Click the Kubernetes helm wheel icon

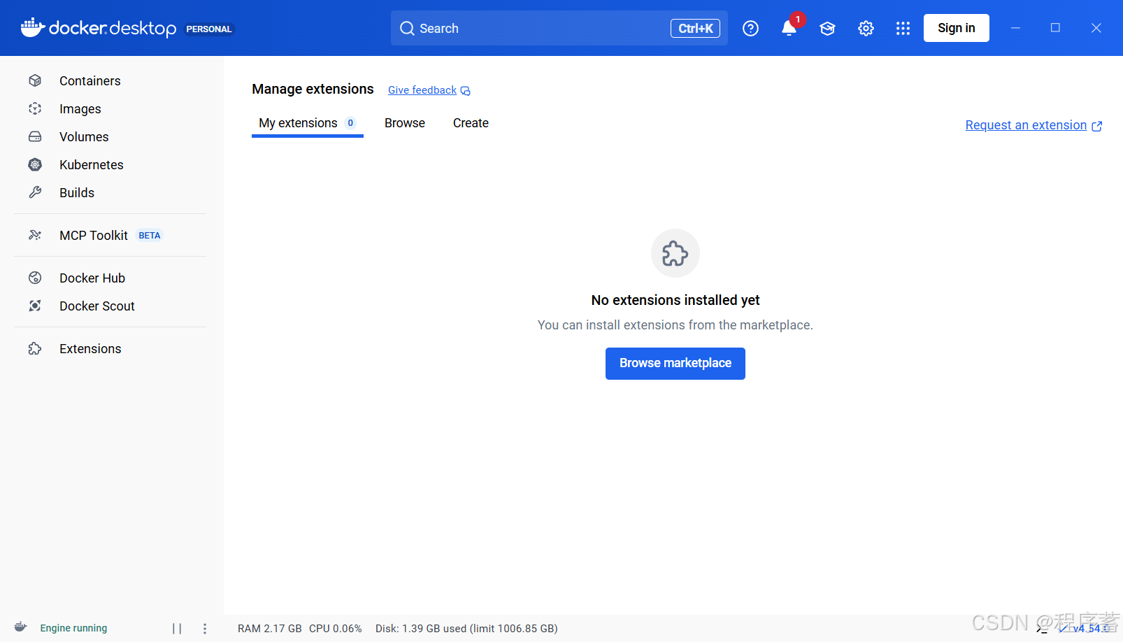(35, 164)
